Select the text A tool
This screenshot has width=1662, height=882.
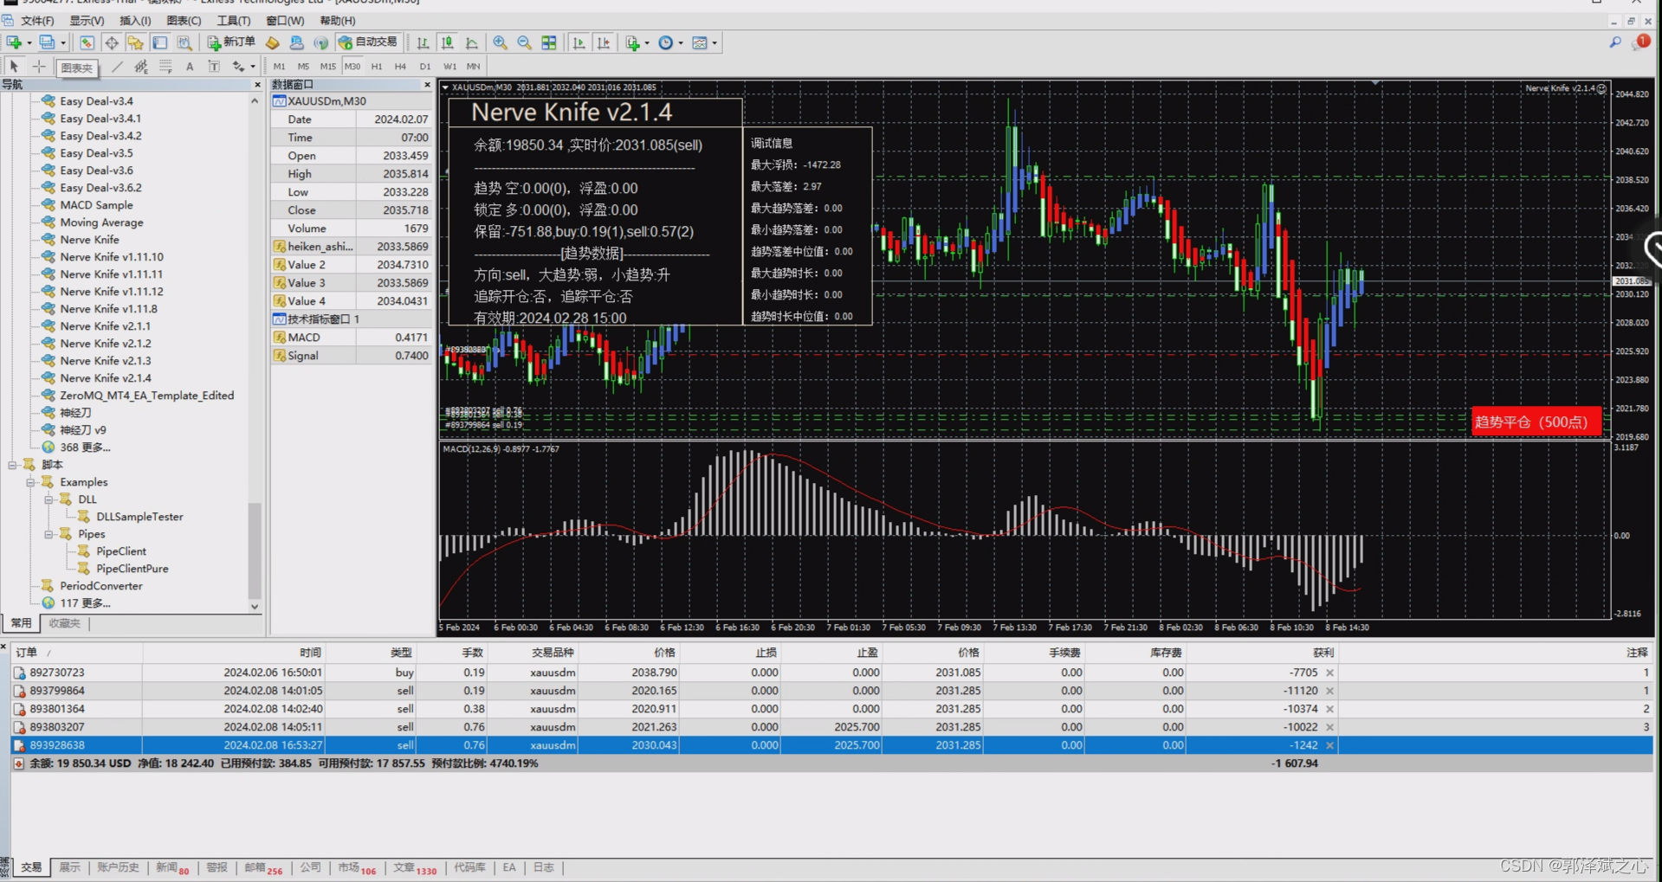tap(190, 66)
